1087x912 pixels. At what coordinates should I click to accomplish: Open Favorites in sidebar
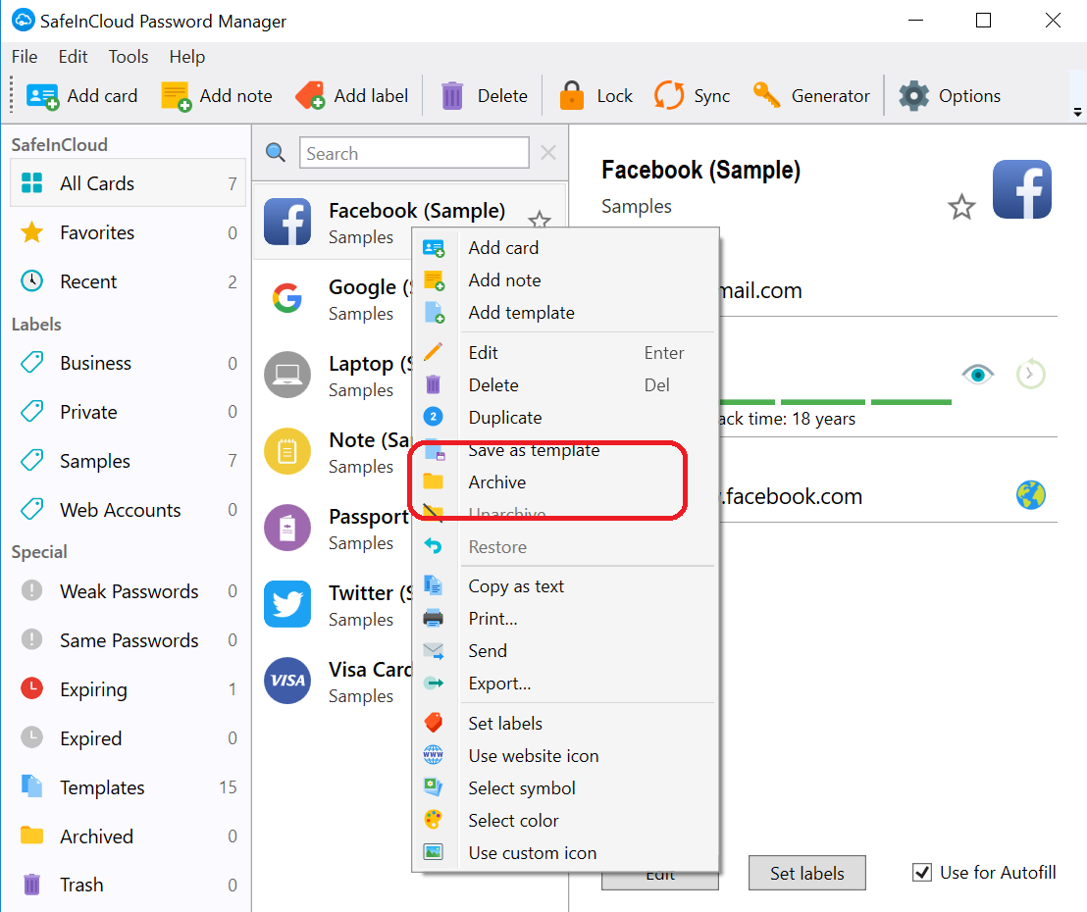click(x=129, y=232)
